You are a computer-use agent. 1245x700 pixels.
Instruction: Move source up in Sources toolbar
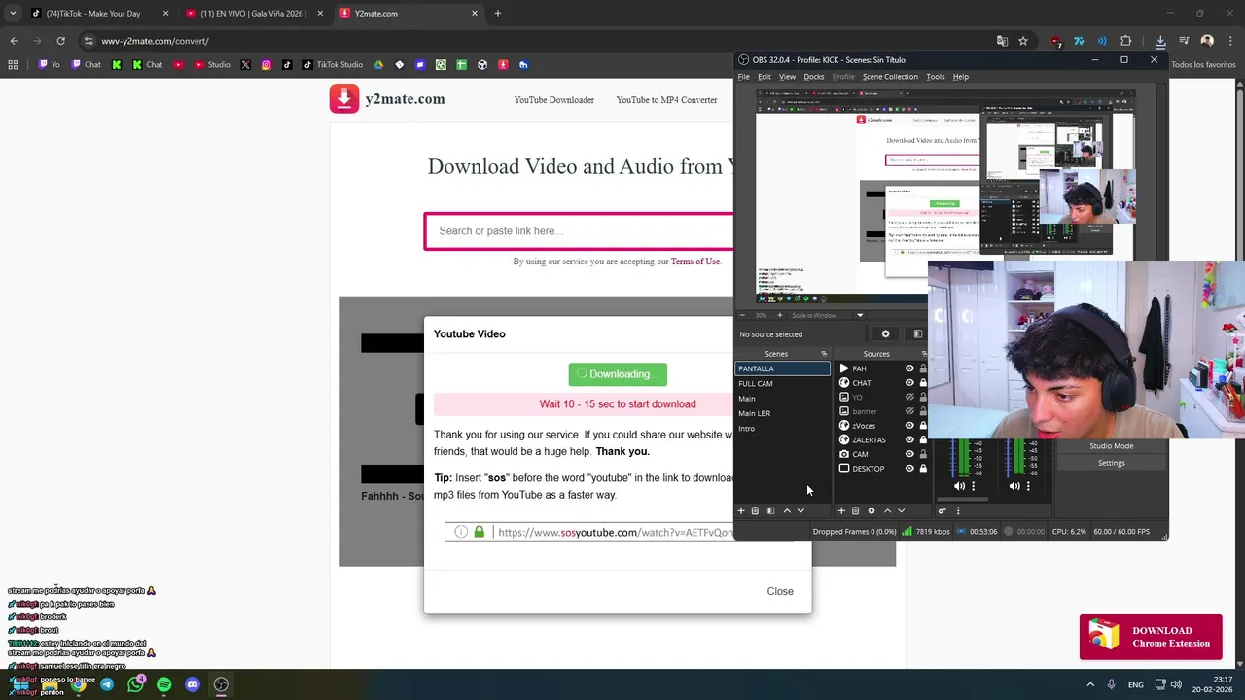887,510
